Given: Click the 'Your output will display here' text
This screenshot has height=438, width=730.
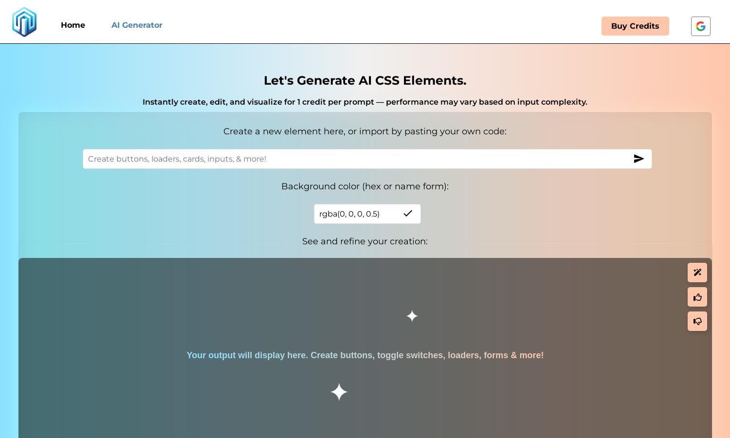Looking at the screenshot, I should [x=365, y=355].
